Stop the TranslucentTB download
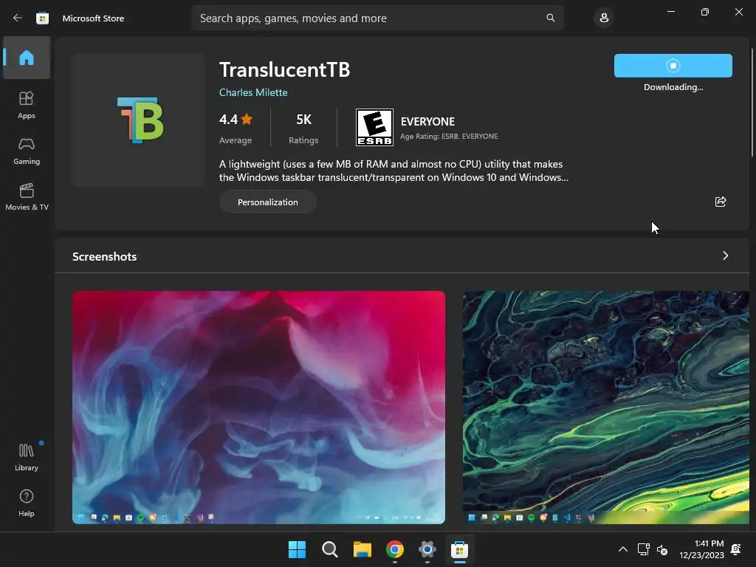 [x=673, y=66]
